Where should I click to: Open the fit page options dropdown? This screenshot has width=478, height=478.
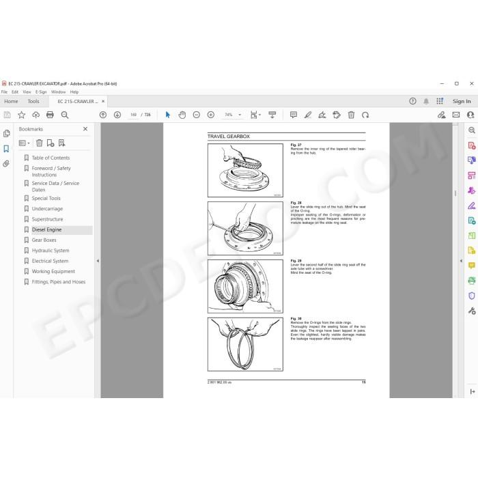(255, 115)
